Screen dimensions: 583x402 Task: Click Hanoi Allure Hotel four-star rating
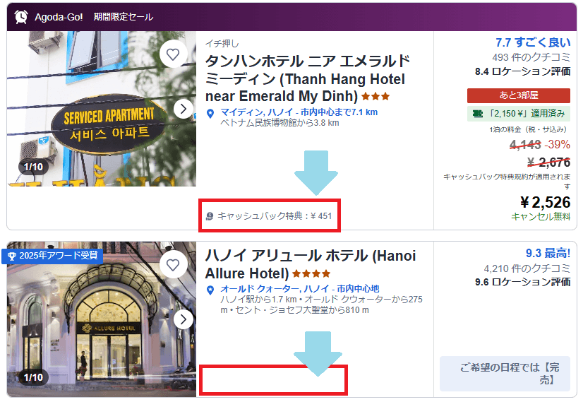click(311, 274)
